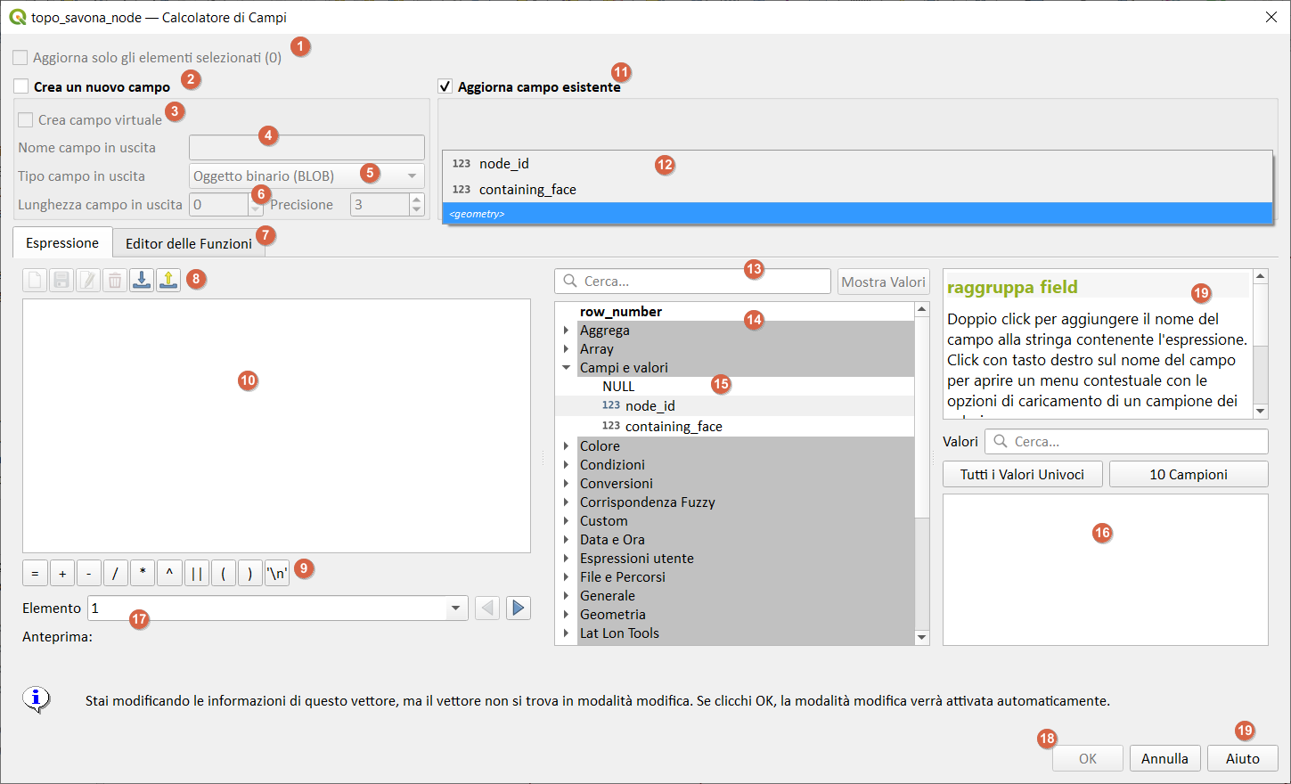Insert the plus operator

(62, 573)
